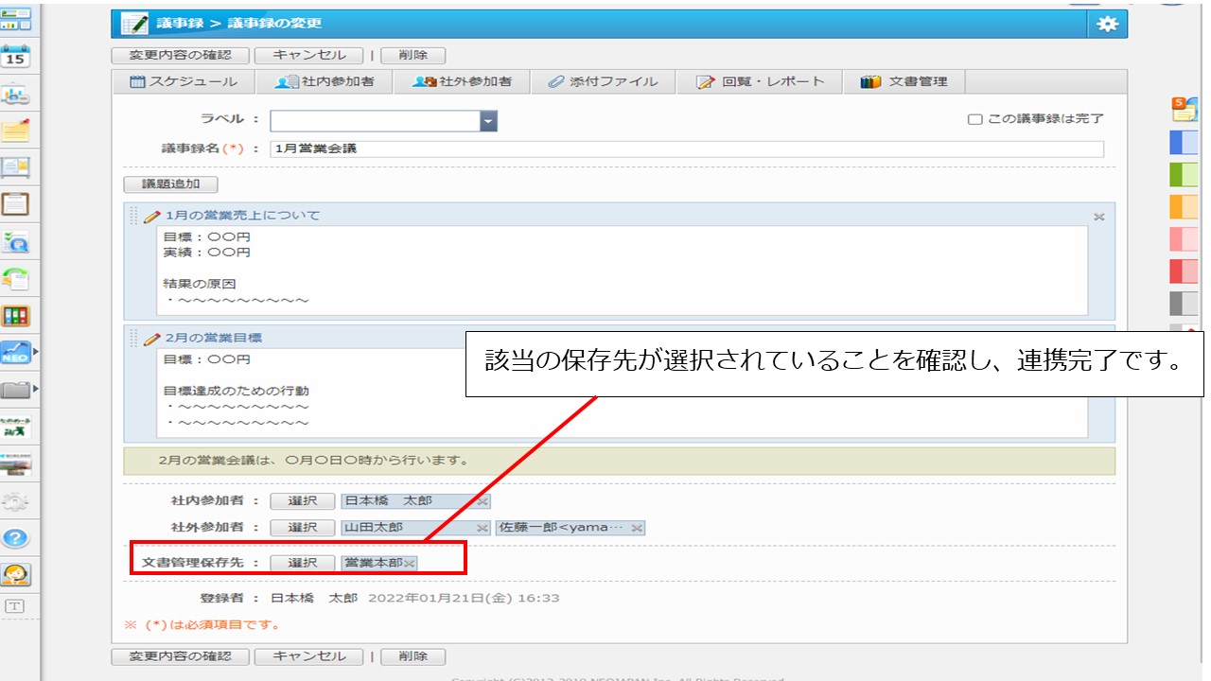Image resolution: width=1211 pixels, height=681 pixels.
Task: Open the 文書管理 tab
Action: tap(904, 81)
